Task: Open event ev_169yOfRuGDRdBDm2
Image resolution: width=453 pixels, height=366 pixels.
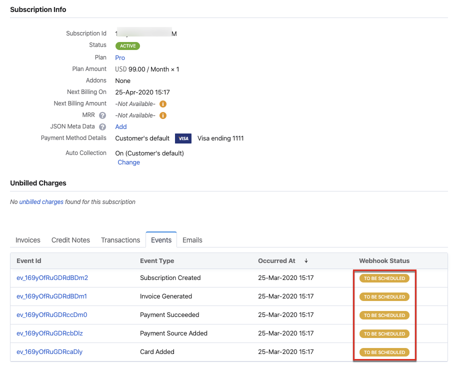Action: [x=52, y=278]
